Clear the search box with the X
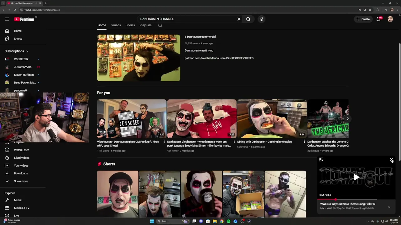This screenshot has height=225, width=401. [239, 19]
